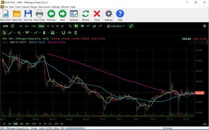Close the current chart with red X

tap(97, 15)
